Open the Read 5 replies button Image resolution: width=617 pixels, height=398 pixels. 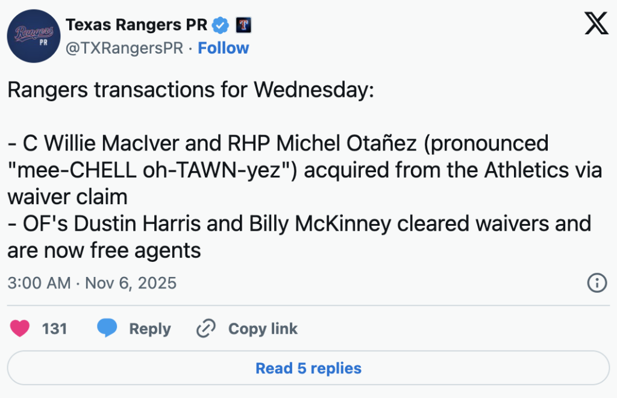coord(308,368)
